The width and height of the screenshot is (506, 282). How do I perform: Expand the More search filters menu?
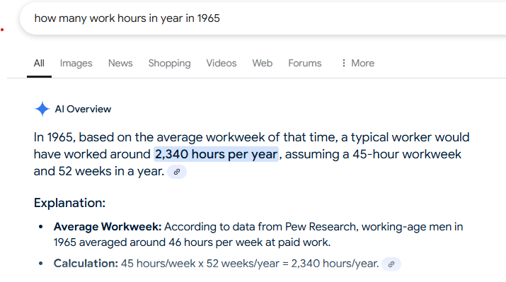[x=357, y=63]
